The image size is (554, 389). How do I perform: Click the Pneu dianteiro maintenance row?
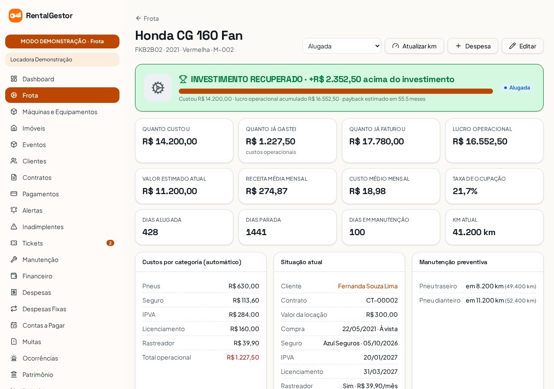tap(478, 300)
